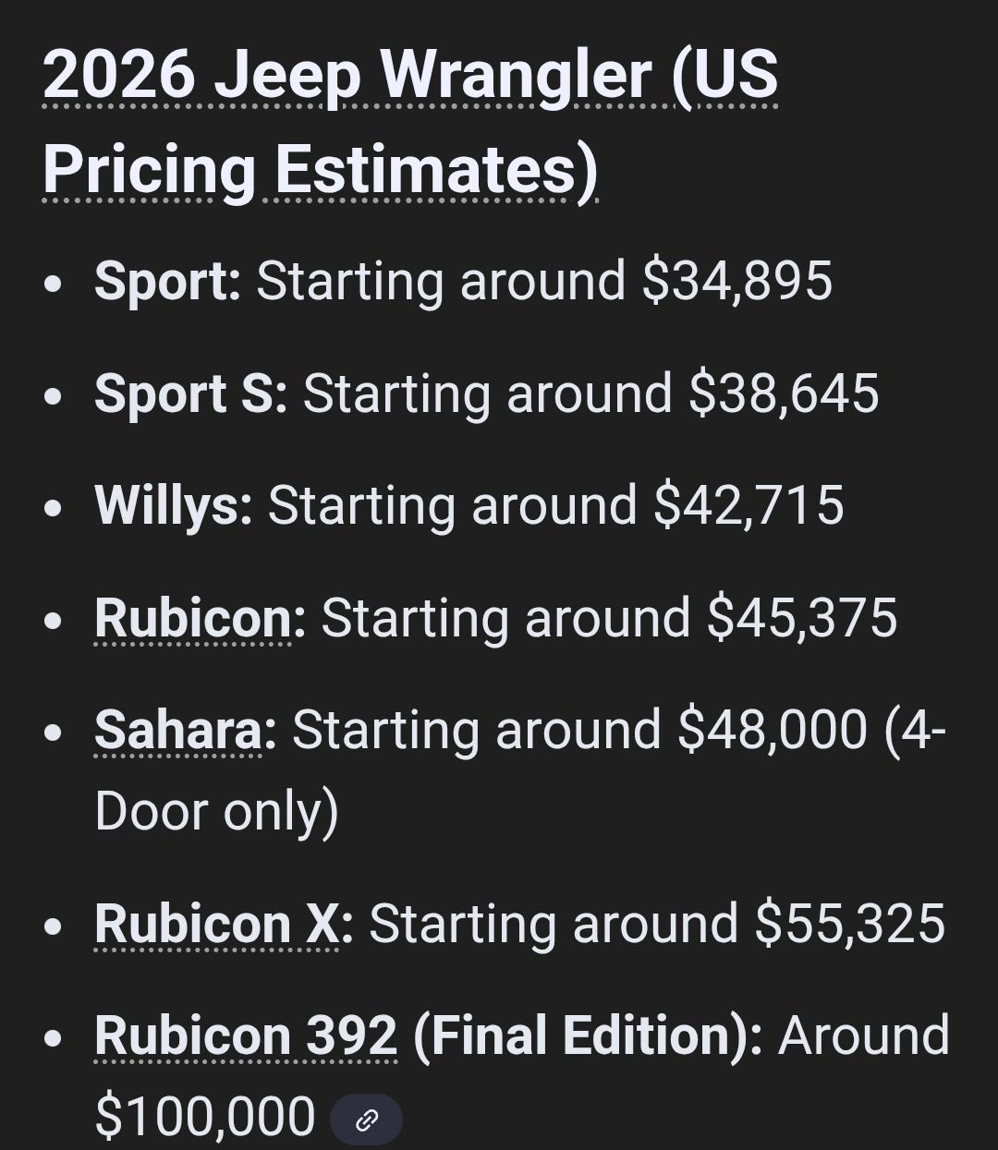Click the $34,895 Sport price

pos(737,281)
